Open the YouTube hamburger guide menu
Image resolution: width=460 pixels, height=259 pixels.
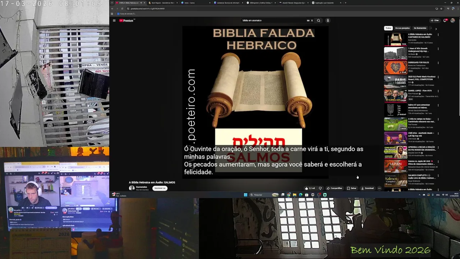coord(114,21)
